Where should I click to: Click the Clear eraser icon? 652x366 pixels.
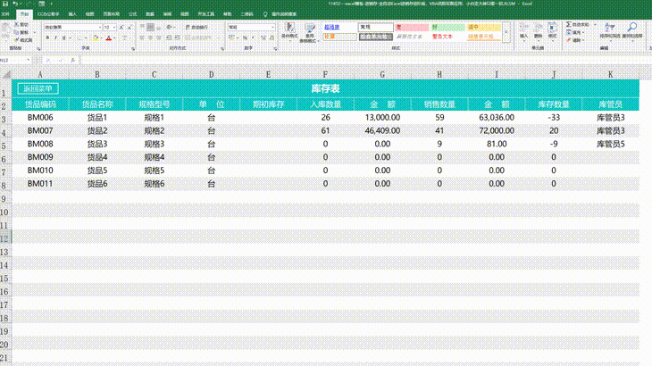pyautogui.click(x=568, y=40)
